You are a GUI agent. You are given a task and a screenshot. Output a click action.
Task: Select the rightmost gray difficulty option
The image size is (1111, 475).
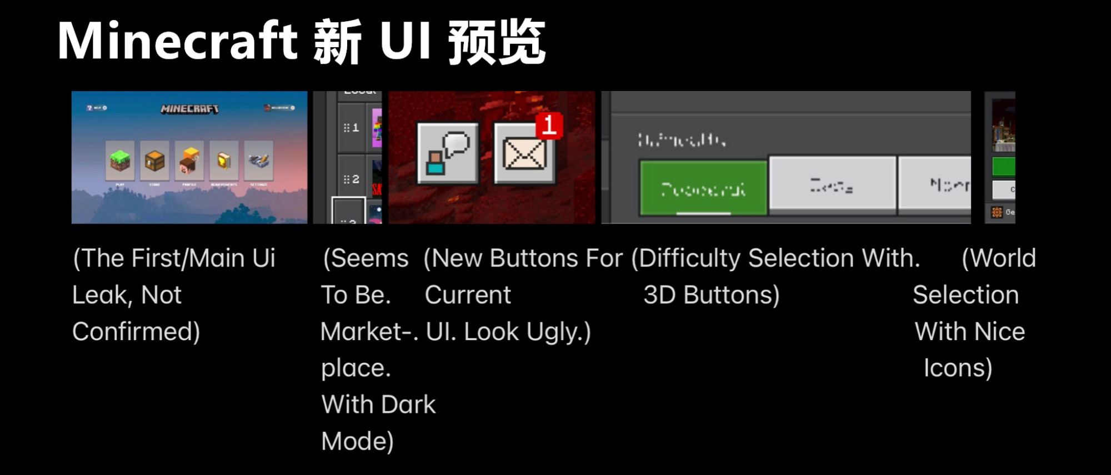tap(935, 185)
